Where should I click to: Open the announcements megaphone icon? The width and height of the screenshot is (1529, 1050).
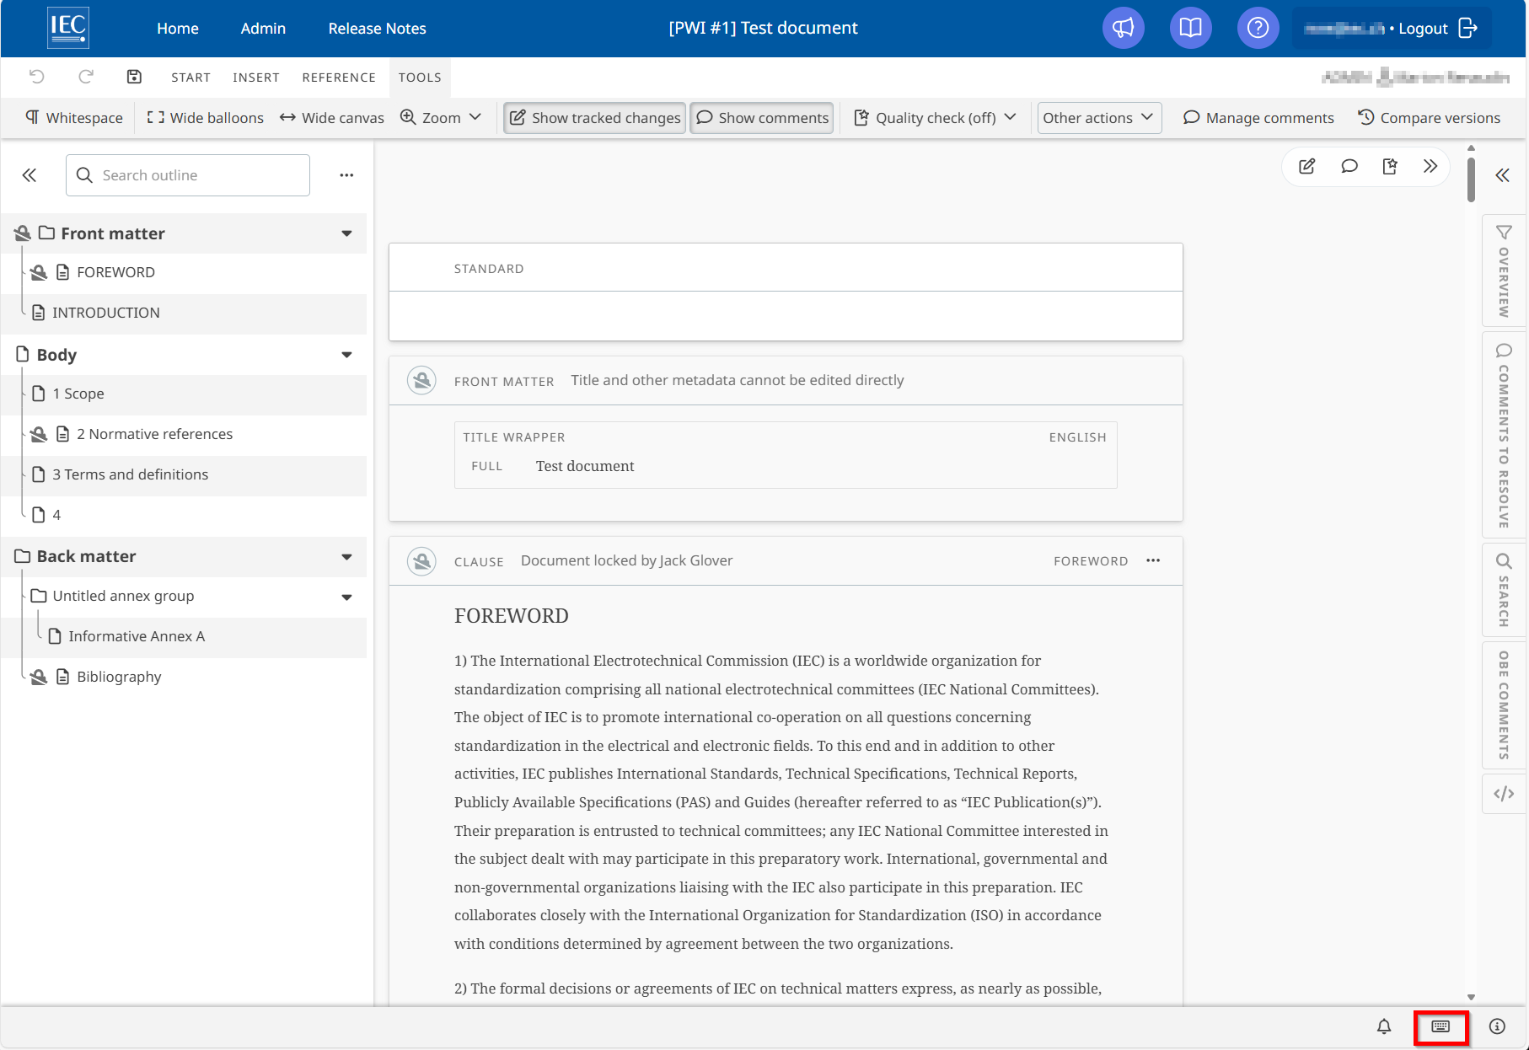(x=1123, y=28)
